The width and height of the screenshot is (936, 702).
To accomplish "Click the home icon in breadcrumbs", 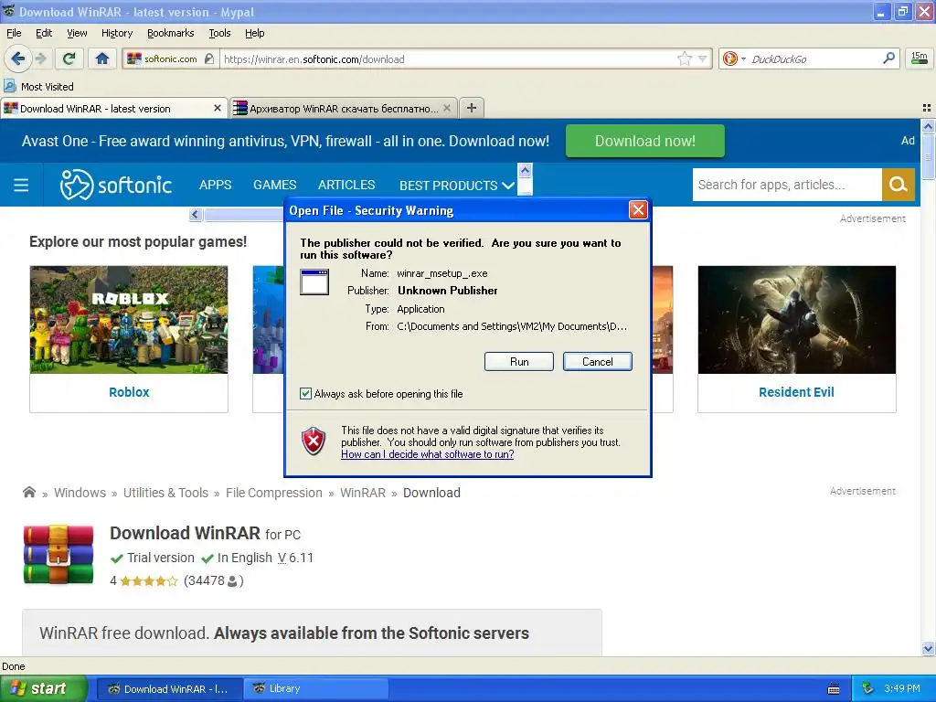I will point(28,493).
